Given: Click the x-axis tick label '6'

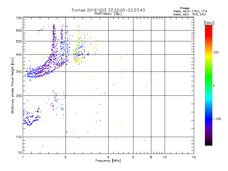Looking at the screenshot, I should click(133, 157).
